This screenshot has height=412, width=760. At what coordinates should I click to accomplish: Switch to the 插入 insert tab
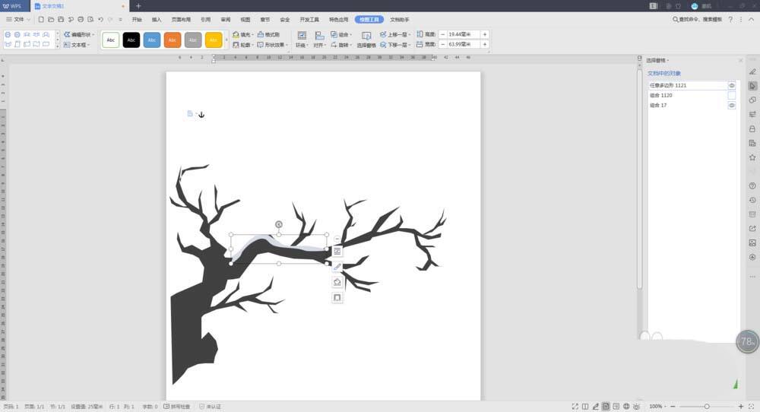click(157, 19)
